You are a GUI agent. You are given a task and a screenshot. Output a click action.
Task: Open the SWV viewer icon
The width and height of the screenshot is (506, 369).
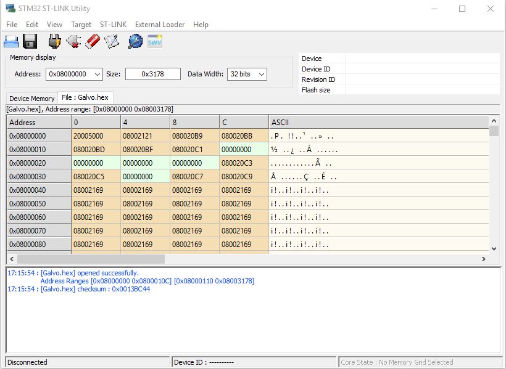(x=154, y=41)
